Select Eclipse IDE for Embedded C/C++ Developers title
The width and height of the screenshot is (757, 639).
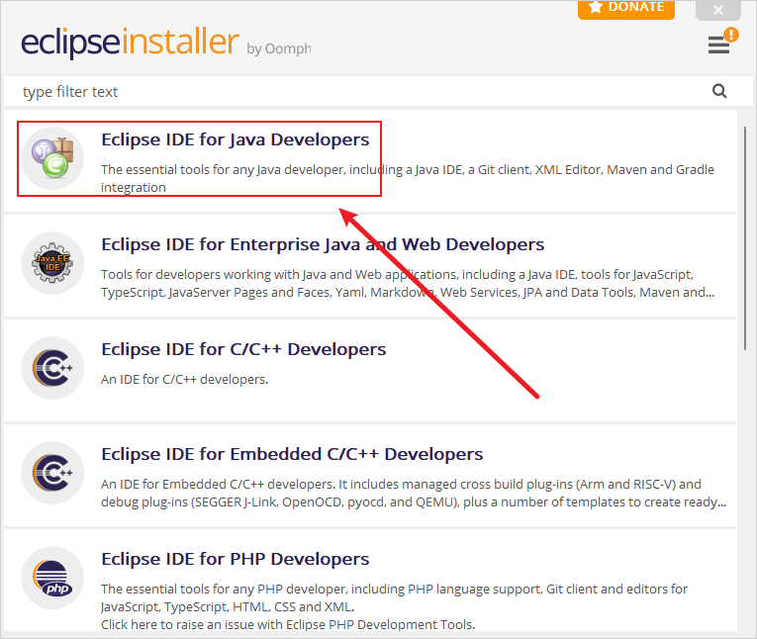click(292, 454)
